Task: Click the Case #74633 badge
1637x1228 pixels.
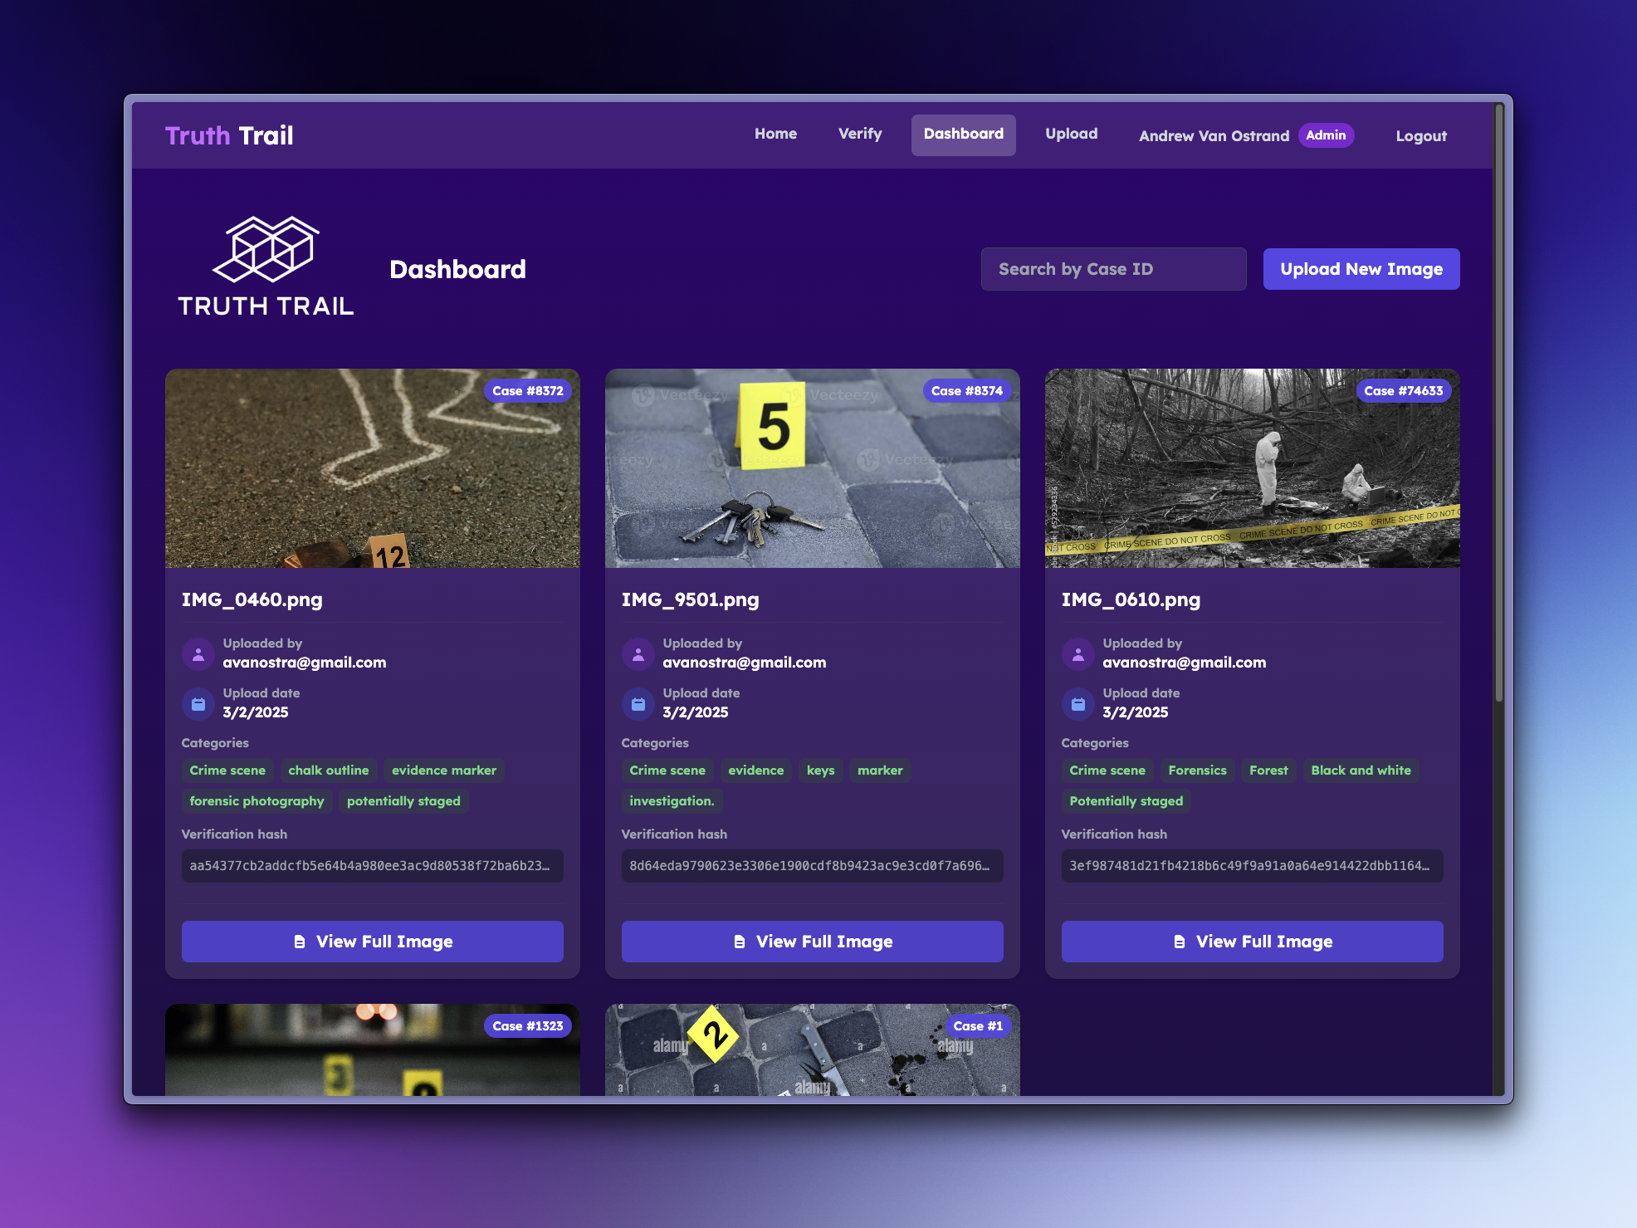Action: (1403, 391)
